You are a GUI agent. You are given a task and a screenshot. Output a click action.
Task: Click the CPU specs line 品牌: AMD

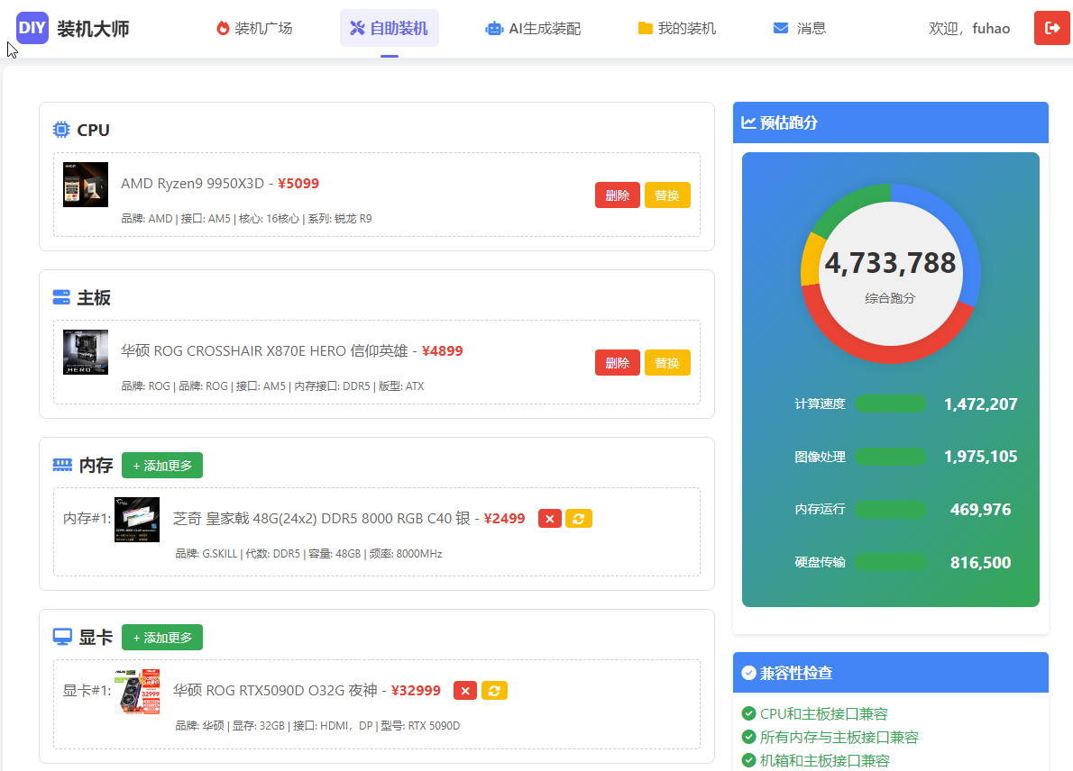(246, 219)
